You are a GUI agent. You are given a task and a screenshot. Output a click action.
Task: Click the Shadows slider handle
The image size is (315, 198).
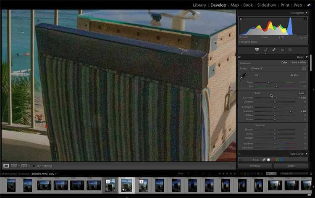[x=290, y=111]
